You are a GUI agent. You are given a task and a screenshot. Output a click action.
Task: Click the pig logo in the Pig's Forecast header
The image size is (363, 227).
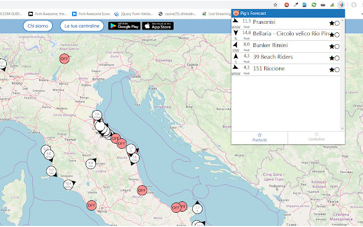pyautogui.click(x=236, y=13)
